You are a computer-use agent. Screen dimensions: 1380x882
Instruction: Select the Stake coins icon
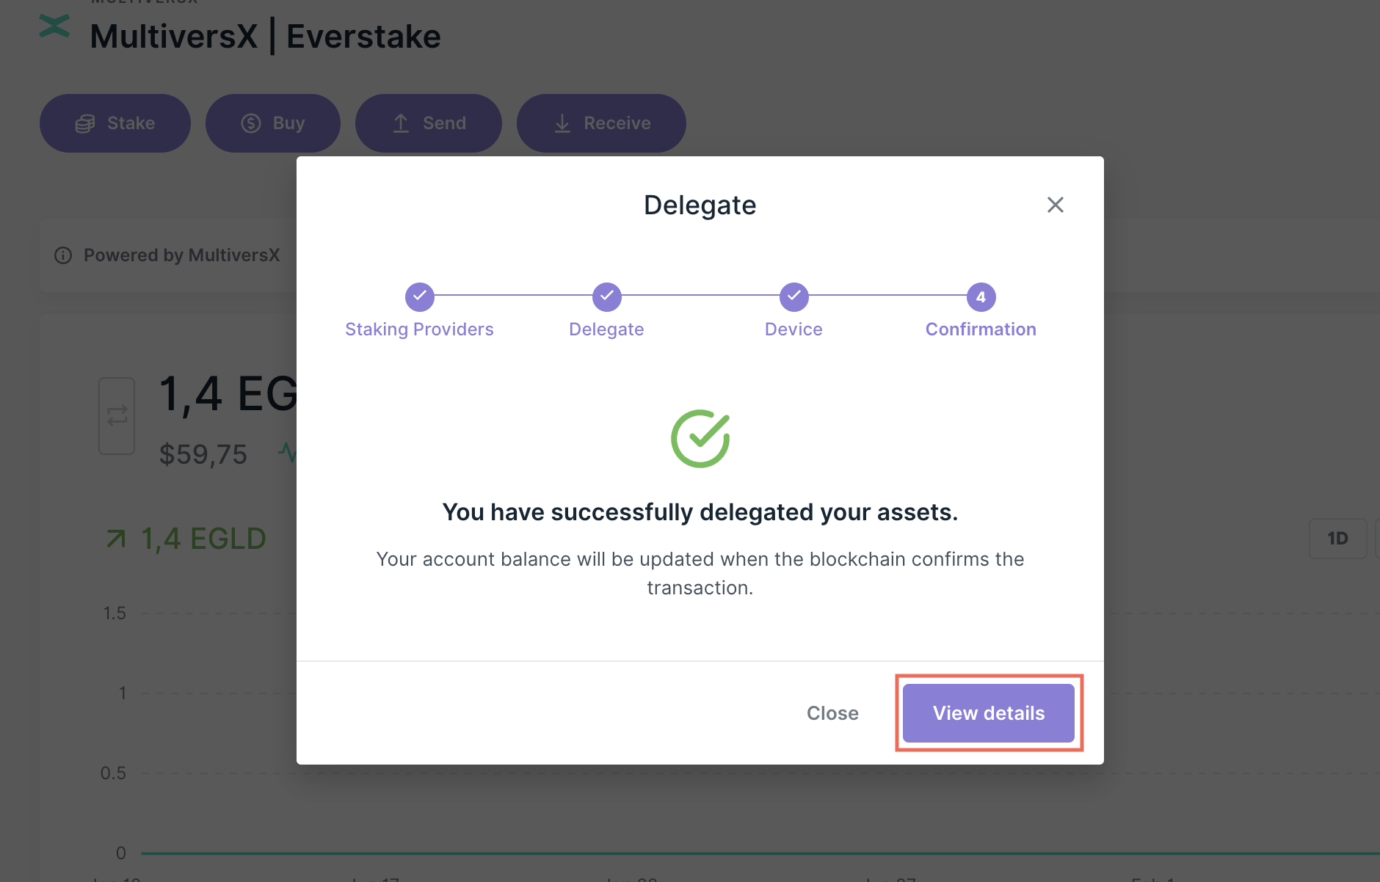point(86,123)
